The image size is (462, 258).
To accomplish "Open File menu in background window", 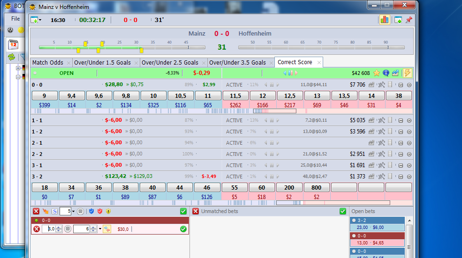I will (x=15, y=19).
